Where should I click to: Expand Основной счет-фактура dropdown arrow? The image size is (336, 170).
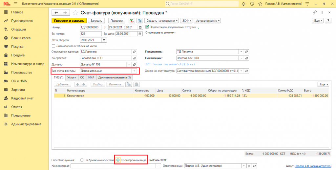(241, 71)
